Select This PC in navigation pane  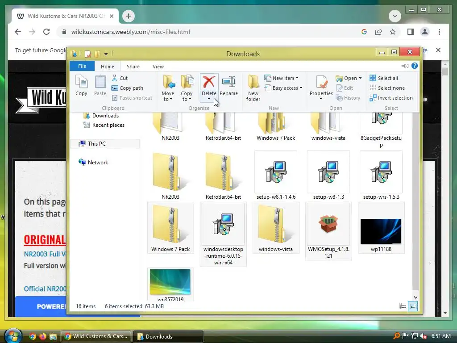coord(105,143)
